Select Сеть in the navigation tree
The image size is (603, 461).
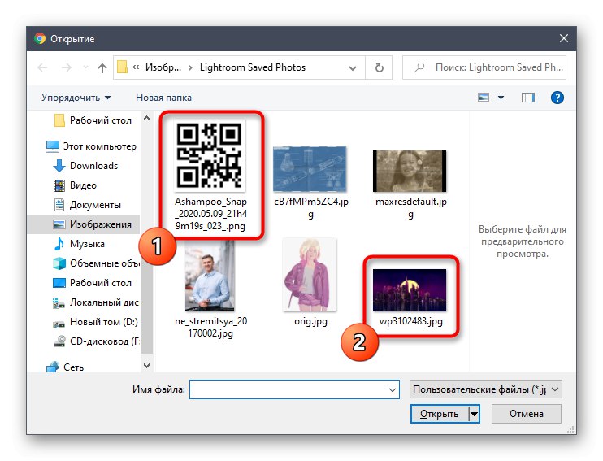tap(65, 367)
